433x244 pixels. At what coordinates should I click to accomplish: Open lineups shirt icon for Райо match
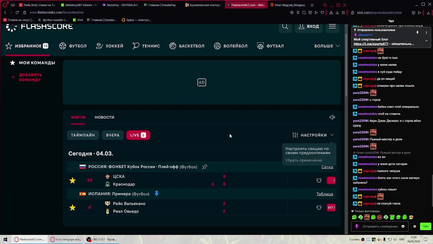319,208
